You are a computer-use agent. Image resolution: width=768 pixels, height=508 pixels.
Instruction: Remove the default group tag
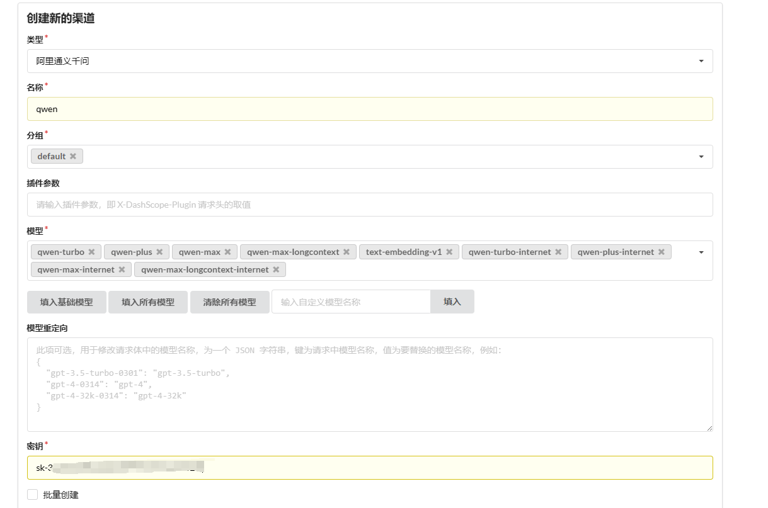click(73, 156)
